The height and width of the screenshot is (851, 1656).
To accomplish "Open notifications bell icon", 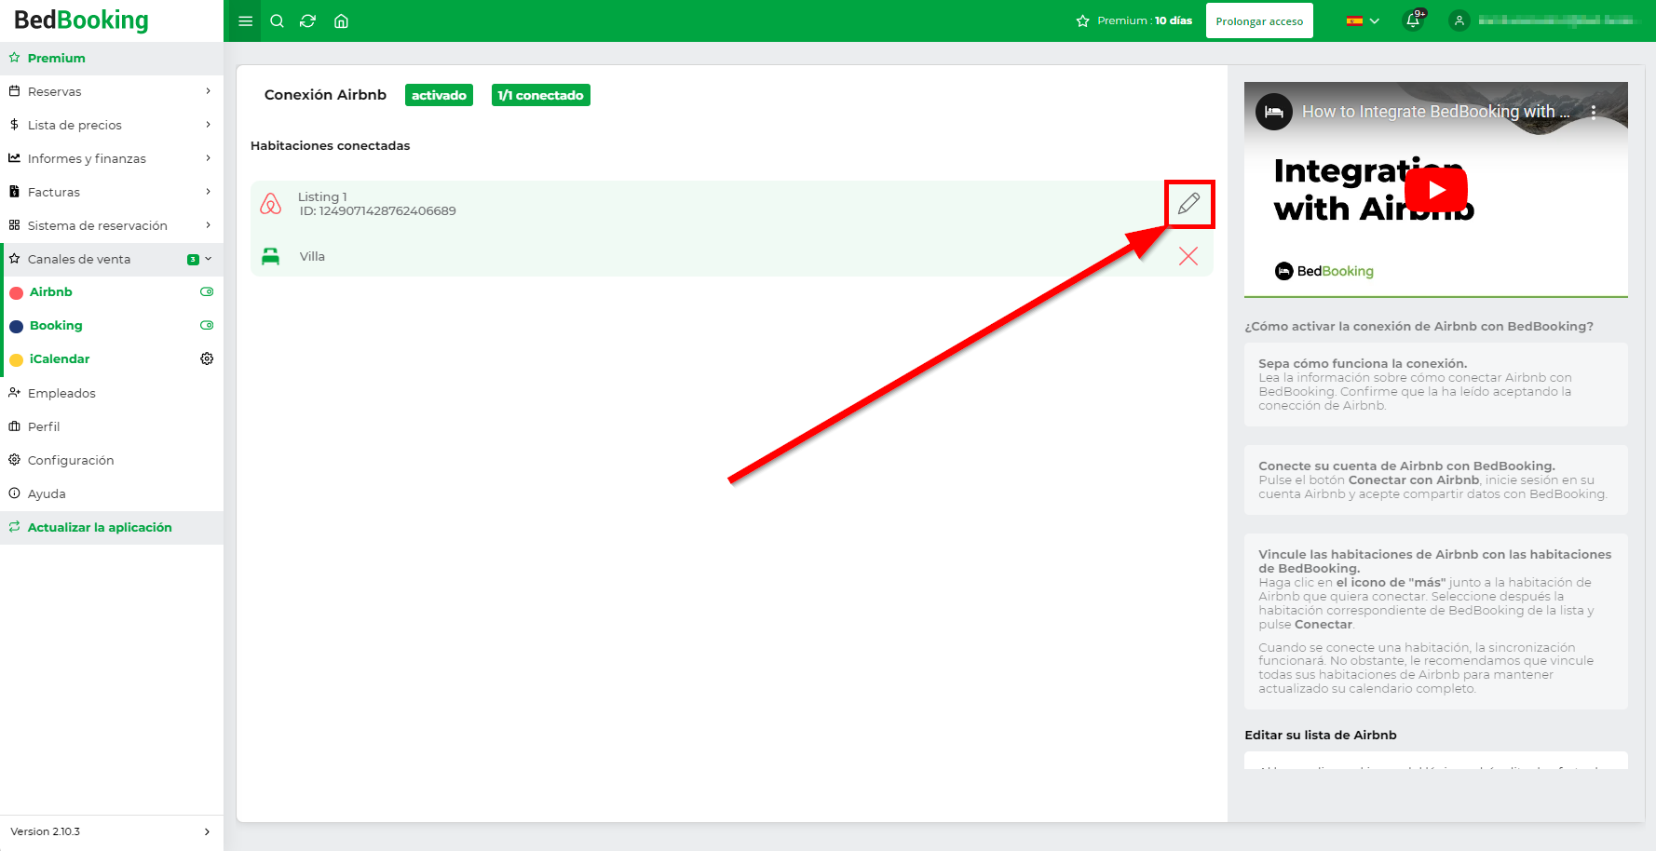I will point(1414,20).
